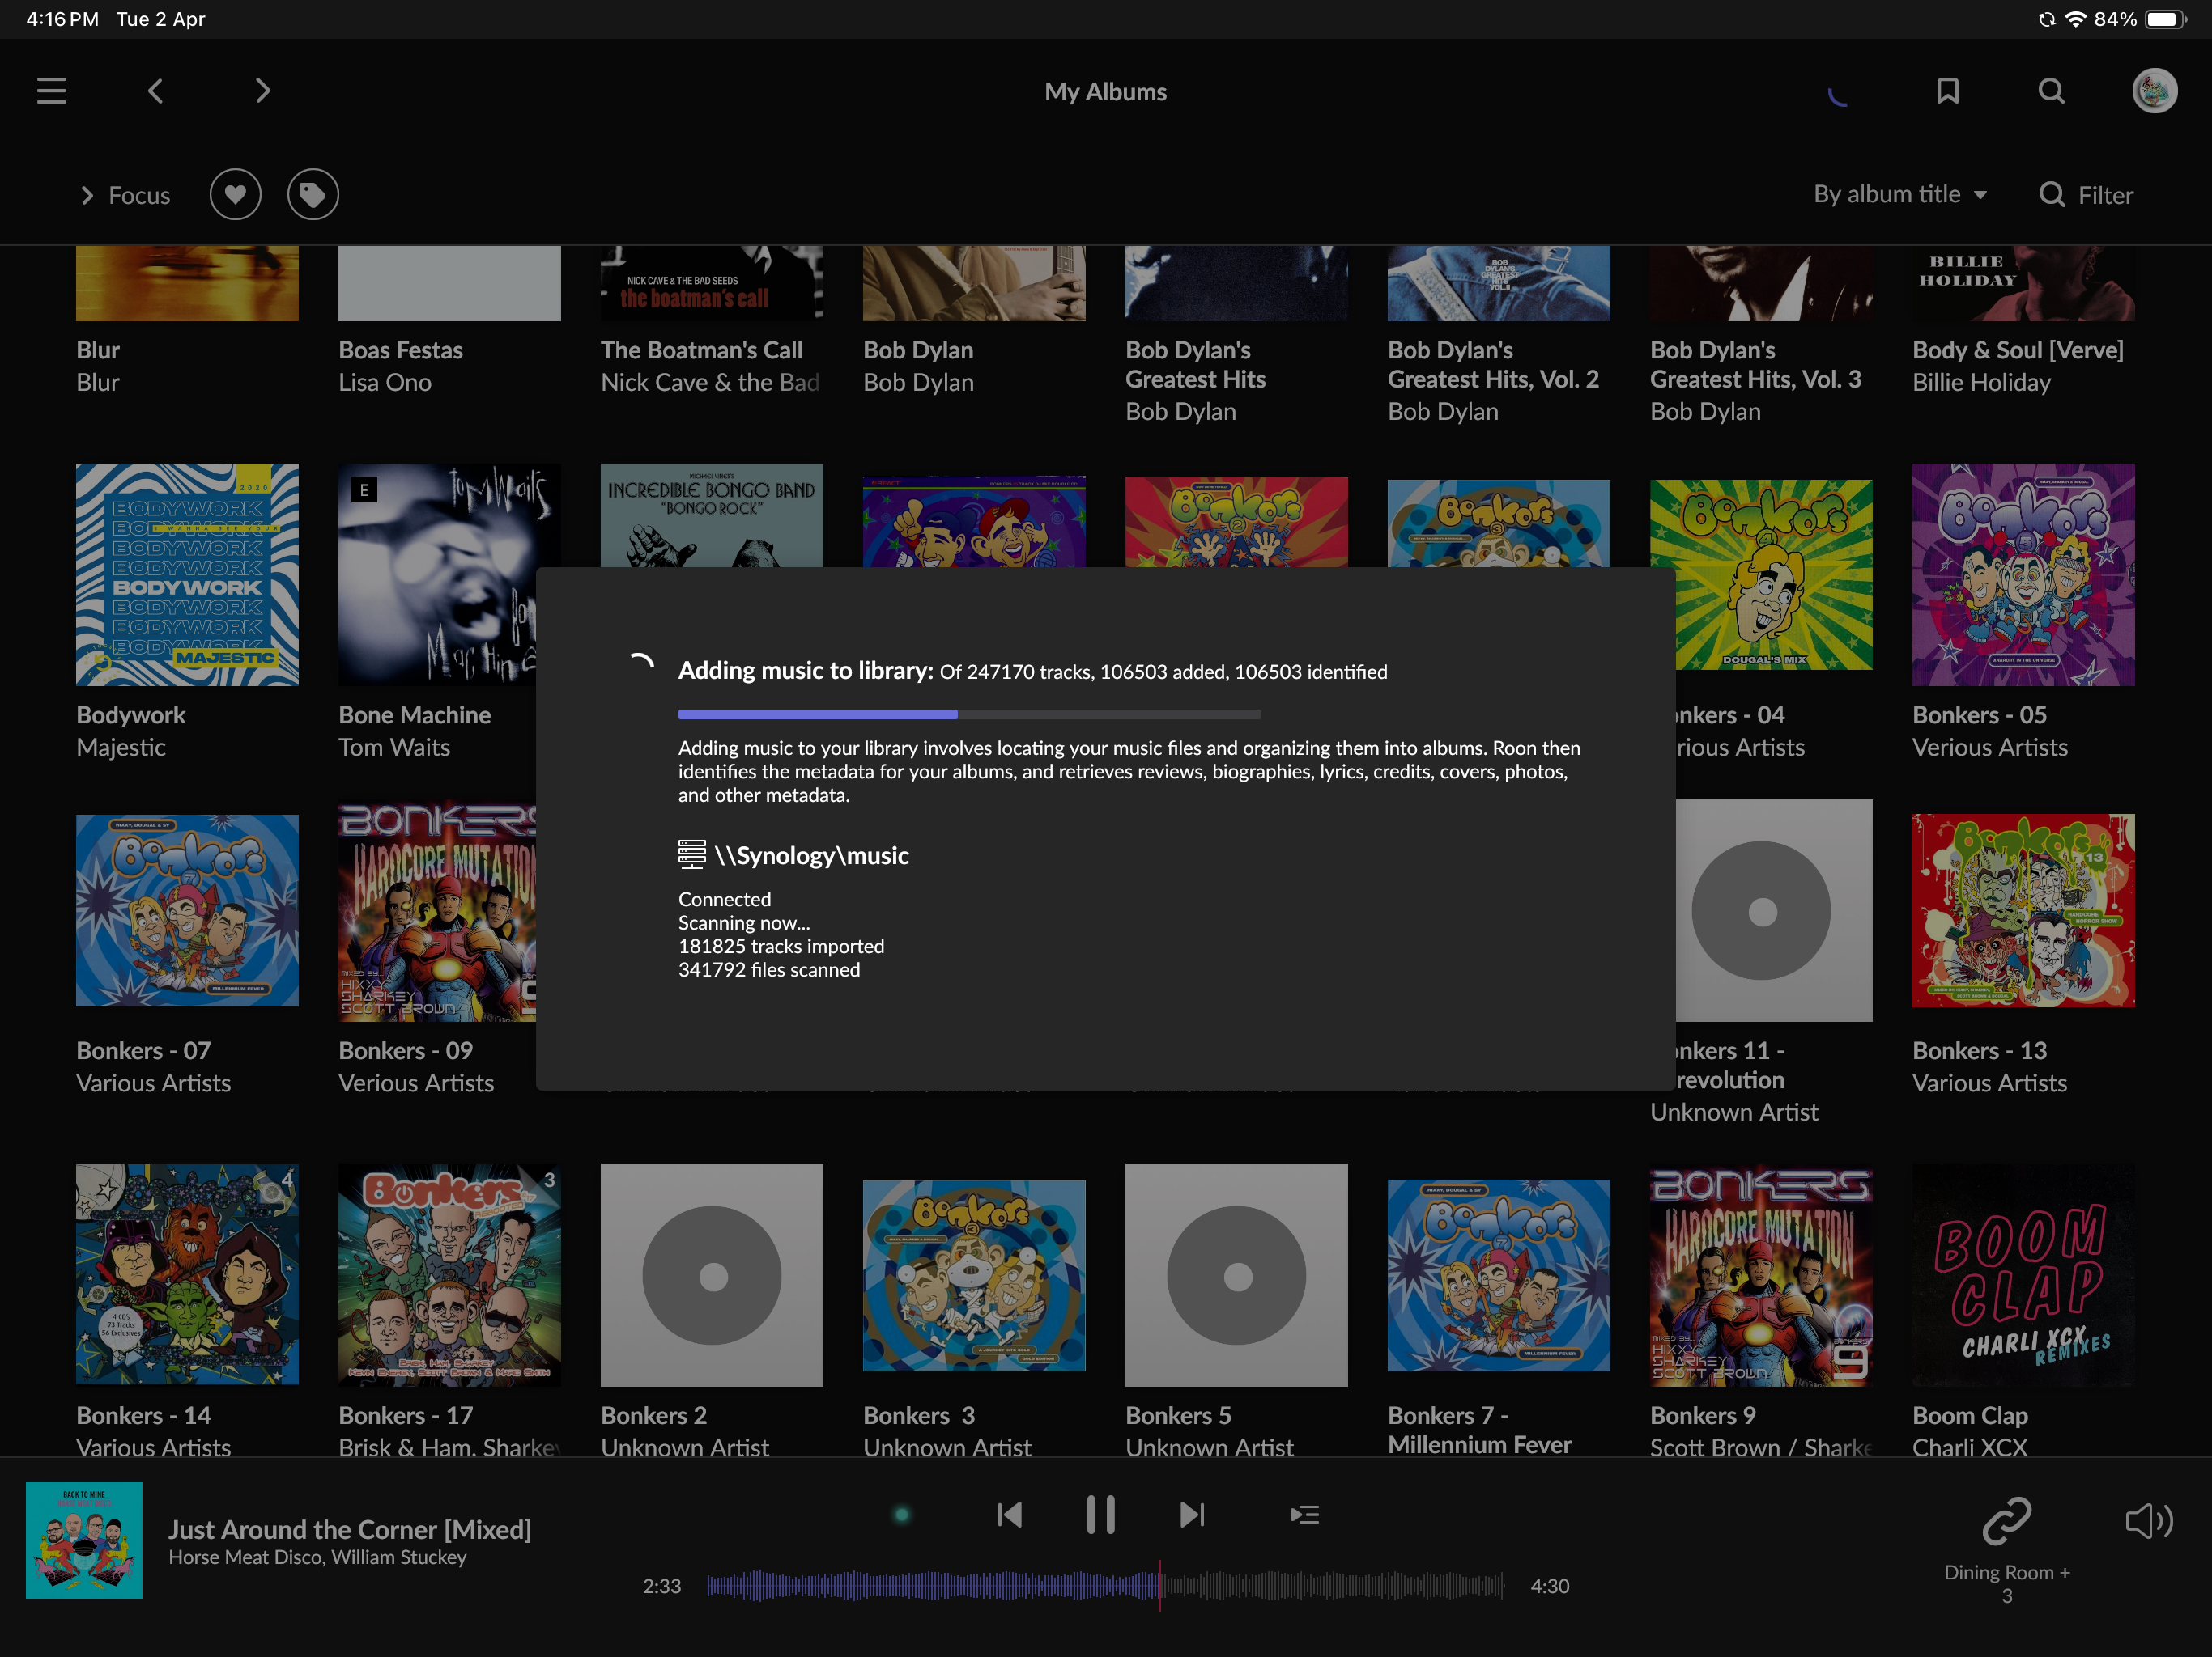
Task: Open the Bonkers 2 placeholder cover
Action: 712,1275
